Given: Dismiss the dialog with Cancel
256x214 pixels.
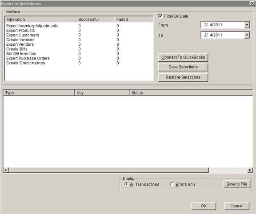Looking at the screenshot, I should point(237,206).
